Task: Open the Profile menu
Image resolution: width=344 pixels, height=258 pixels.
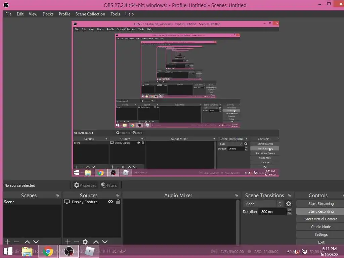Action: coord(64,14)
